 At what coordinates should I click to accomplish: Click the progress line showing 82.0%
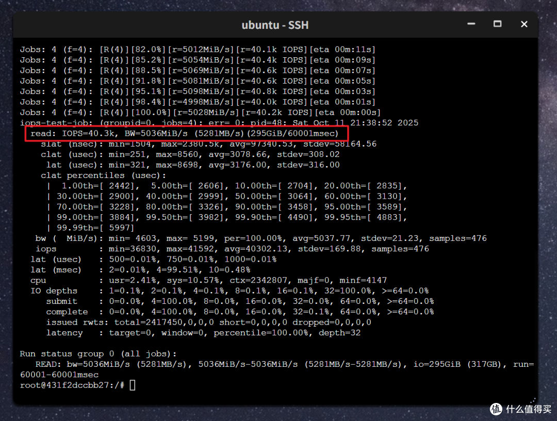tap(198, 50)
